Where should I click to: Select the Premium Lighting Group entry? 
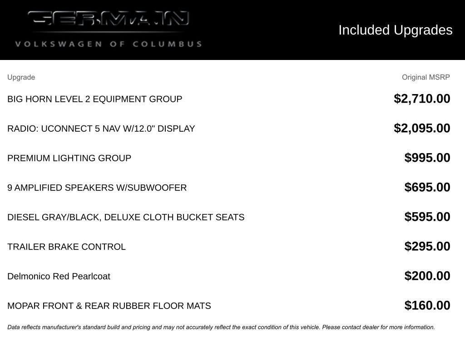point(69,158)
